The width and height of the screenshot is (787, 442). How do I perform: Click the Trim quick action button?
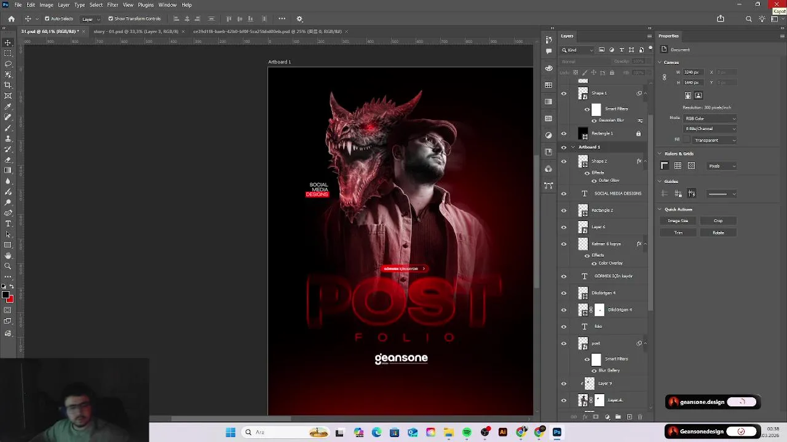point(678,233)
